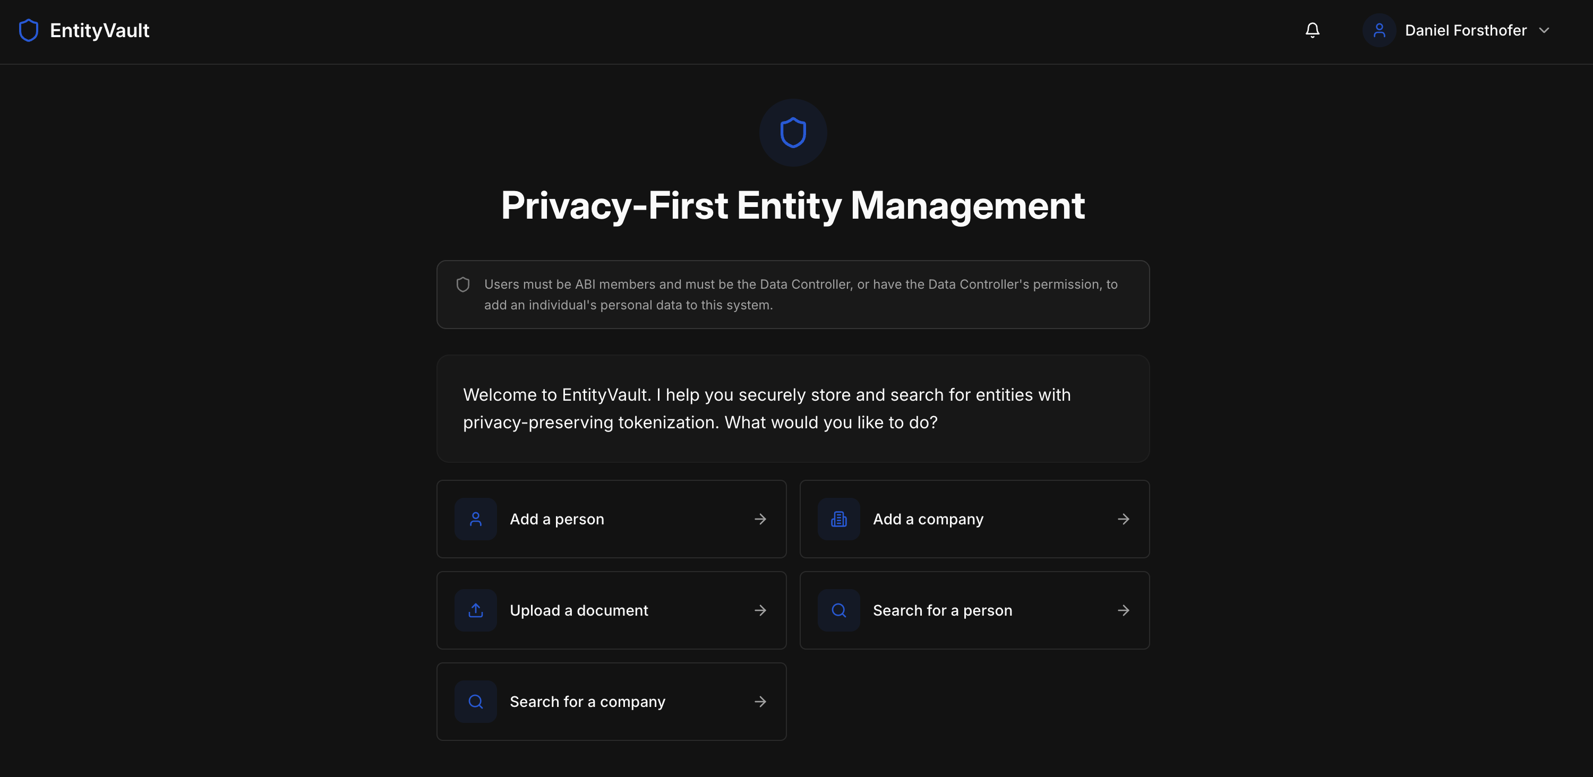
Task: Click the EntityVault shield logo in header
Action: coord(29,30)
